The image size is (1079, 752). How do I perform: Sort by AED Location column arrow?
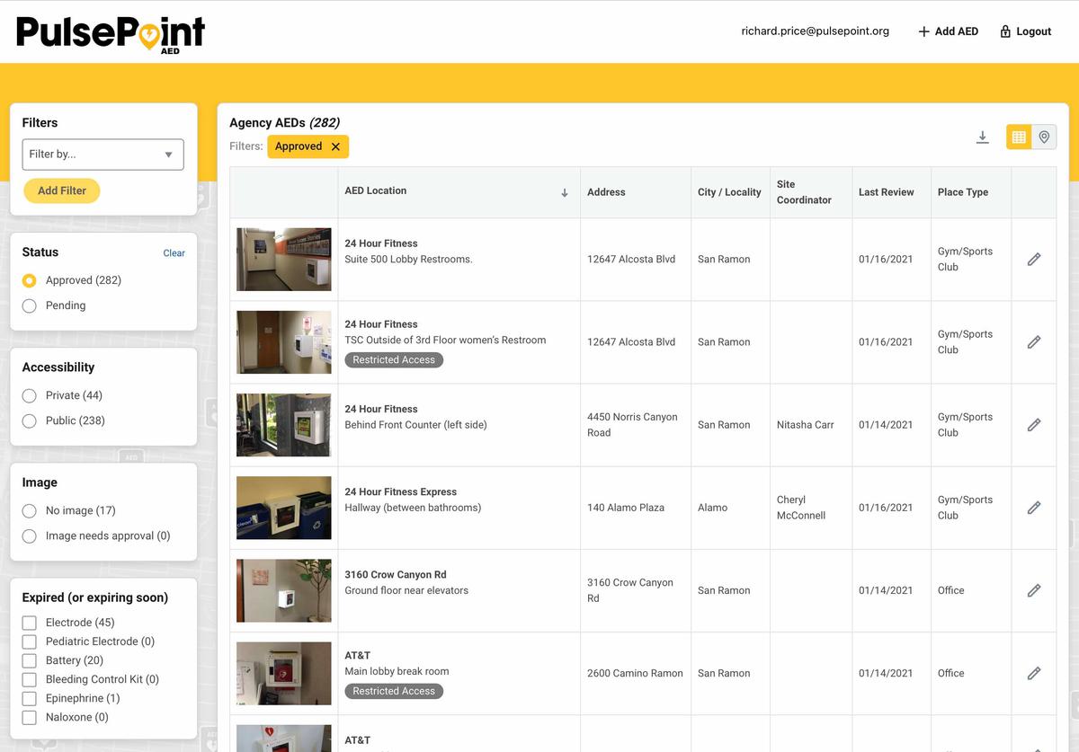click(x=565, y=192)
